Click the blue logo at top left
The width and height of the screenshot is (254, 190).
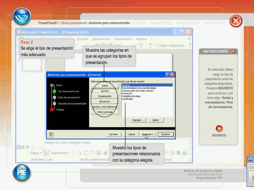(x=22, y=16)
